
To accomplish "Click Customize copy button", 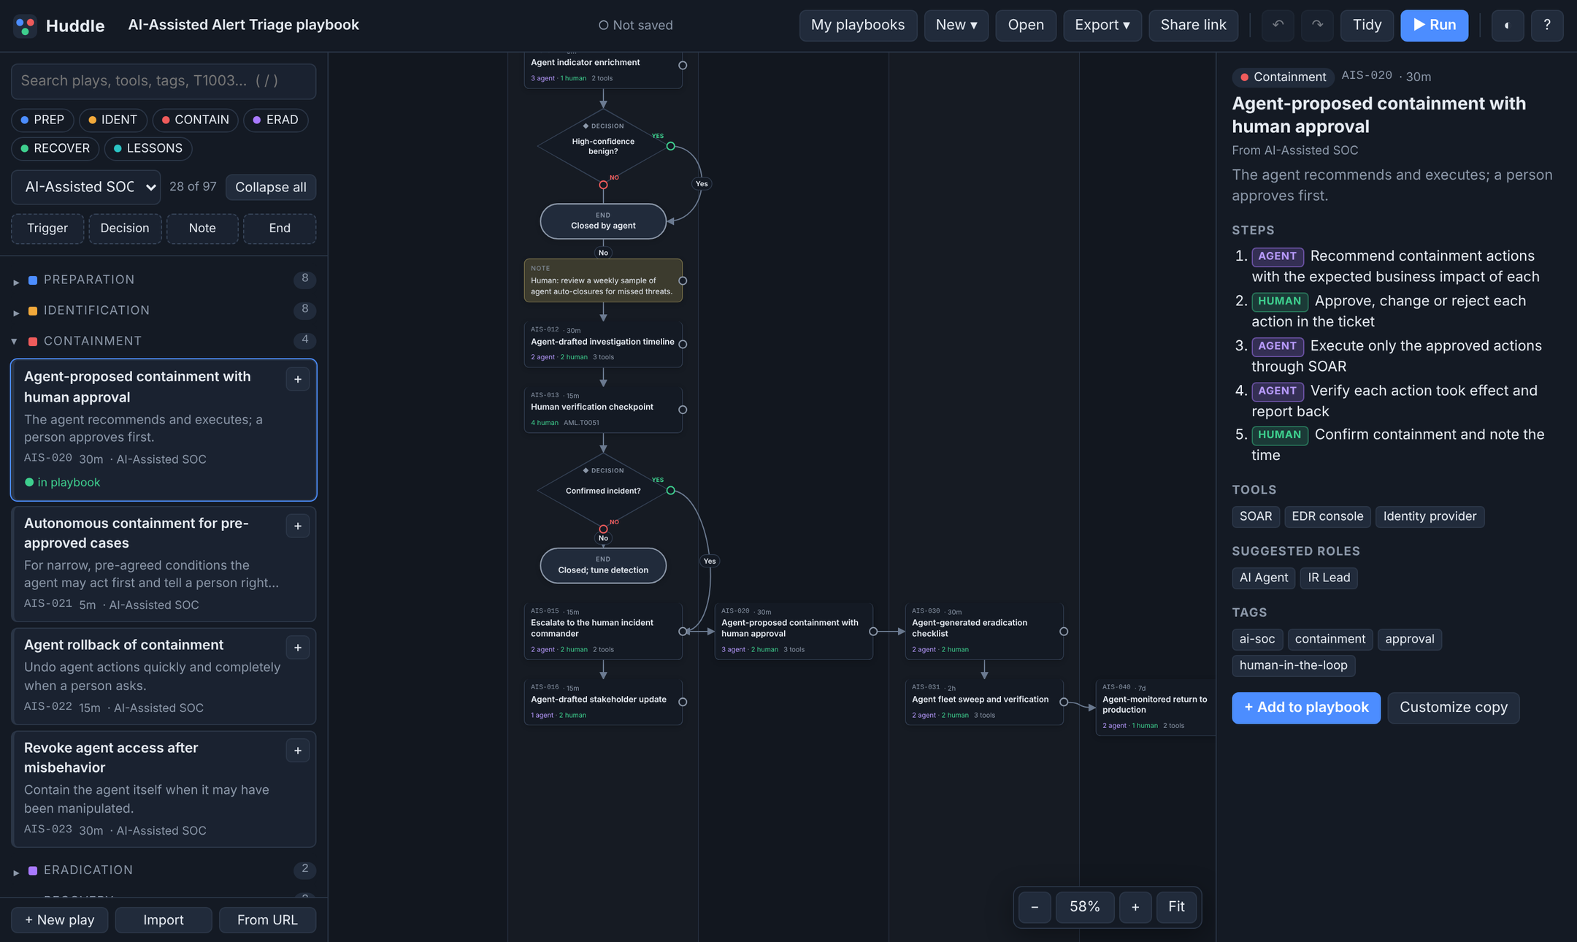I will tap(1453, 708).
